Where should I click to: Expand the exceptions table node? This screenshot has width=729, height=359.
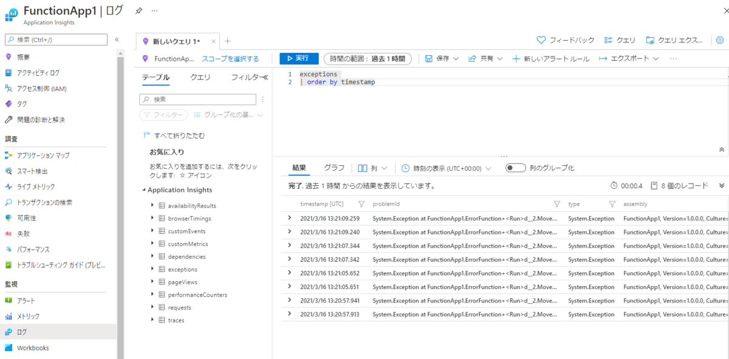point(152,269)
